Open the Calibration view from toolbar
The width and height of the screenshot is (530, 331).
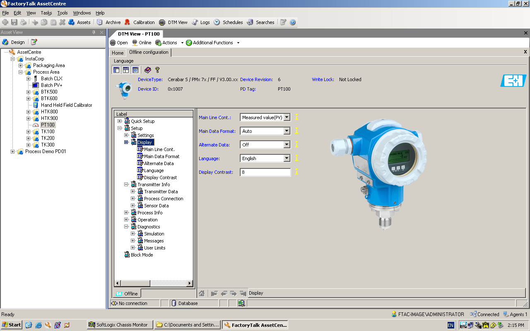pyautogui.click(x=140, y=22)
